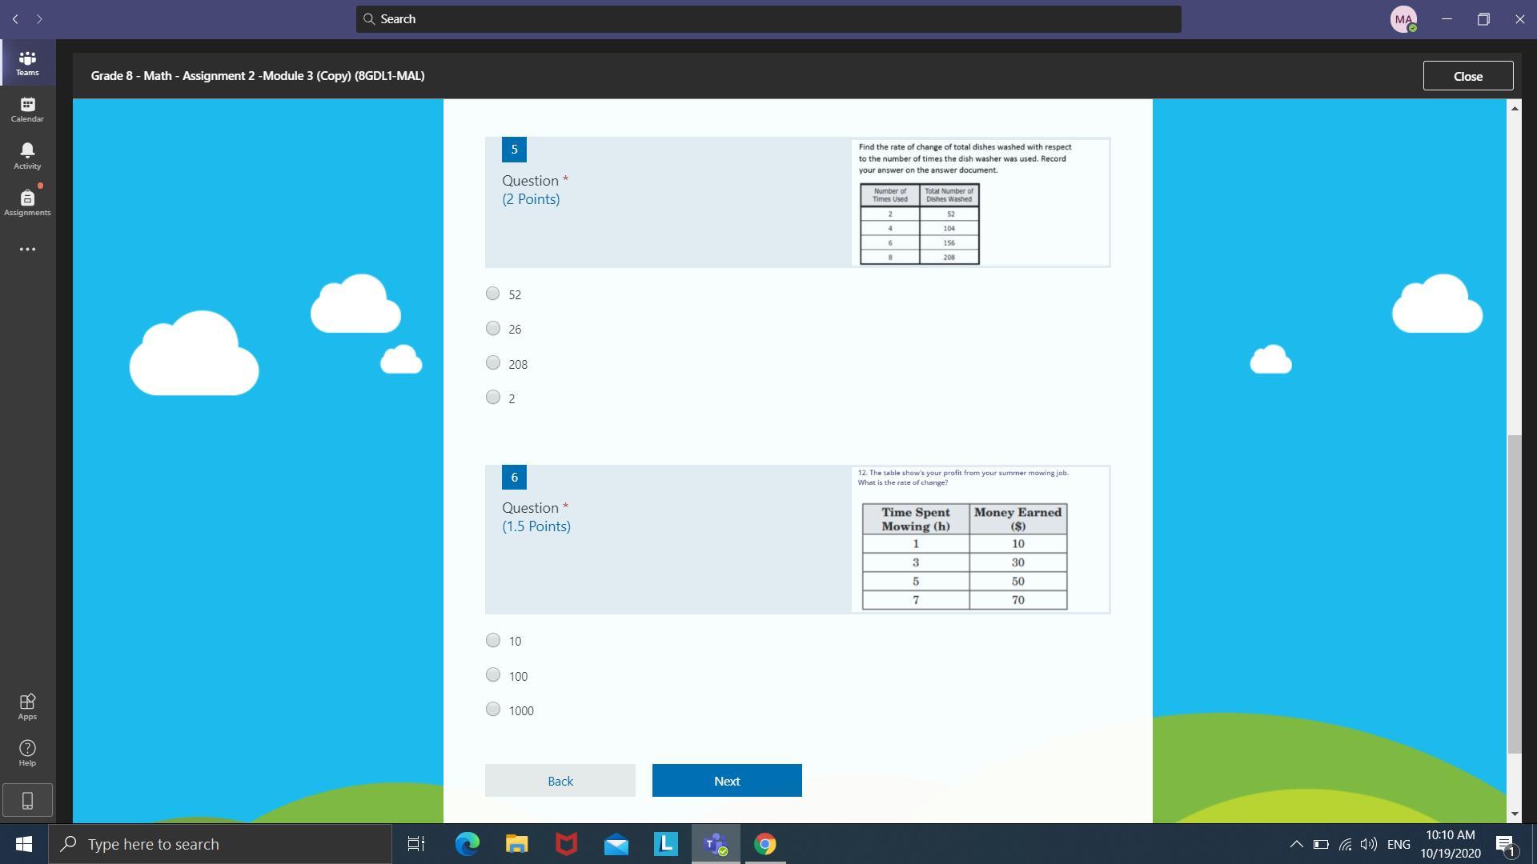Click the Back button
Image resolution: width=1537 pixels, height=864 pixels.
coord(560,781)
